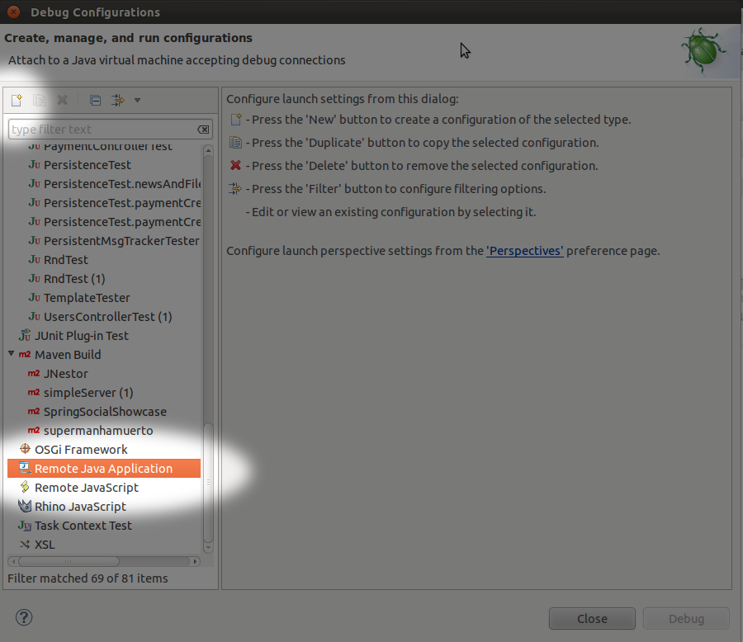This screenshot has width=743, height=642.
Task: Choose the Remote JavaScript item
Action: tap(86, 488)
